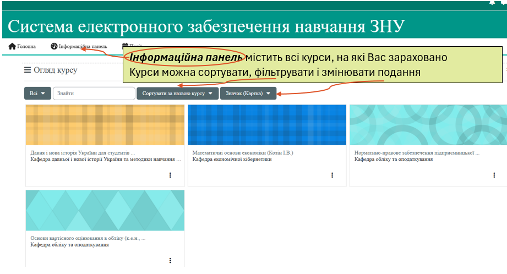Open three-dot menu on Математичні основи економіки card
The height and width of the screenshot is (274, 507).
point(332,175)
